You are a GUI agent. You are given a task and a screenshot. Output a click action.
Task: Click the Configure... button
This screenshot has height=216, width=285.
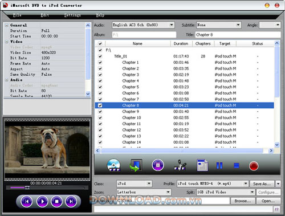tap(268, 192)
